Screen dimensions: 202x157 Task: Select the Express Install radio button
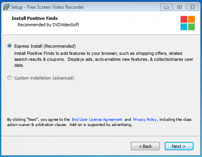click(x=10, y=46)
